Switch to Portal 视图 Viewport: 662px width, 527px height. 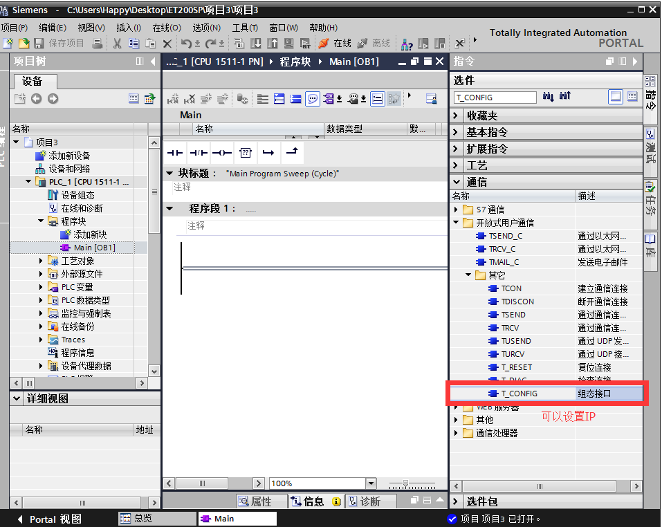tap(50, 519)
